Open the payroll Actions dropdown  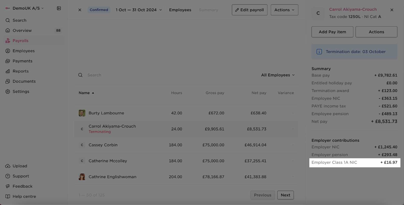[x=284, y=10]
